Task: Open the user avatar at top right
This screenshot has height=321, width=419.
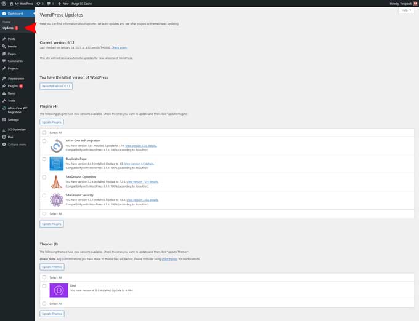Action: [x=415, y=4]
